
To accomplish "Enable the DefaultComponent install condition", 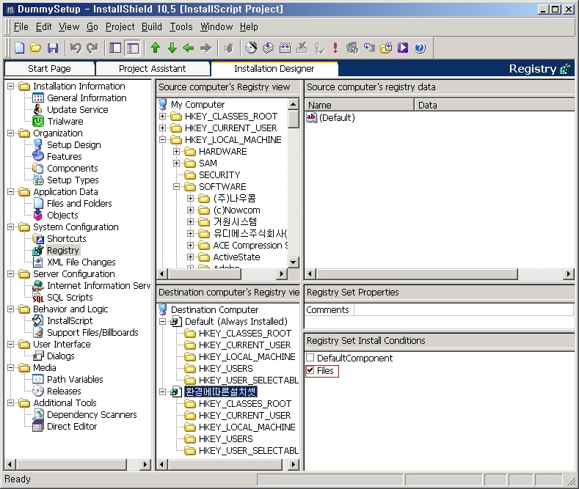I will [x=310, y=357].
